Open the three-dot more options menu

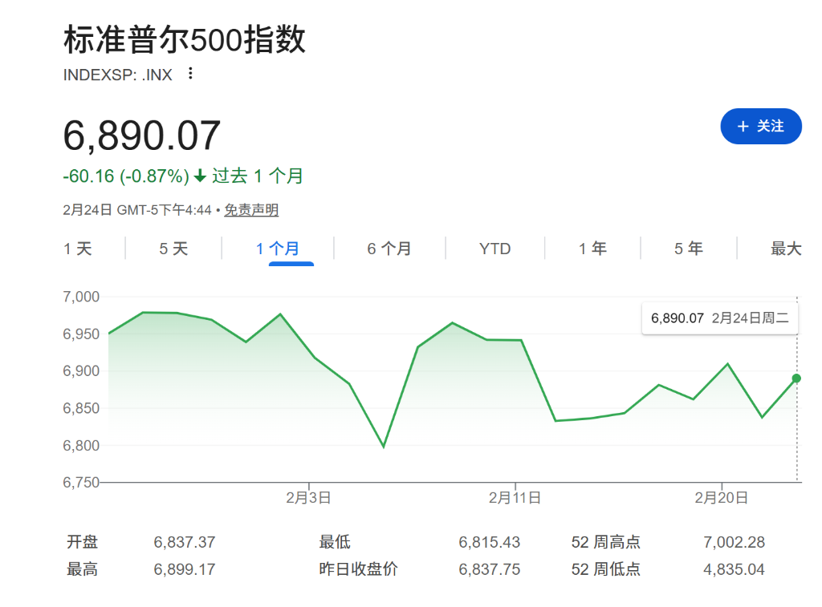click(190, 74)
